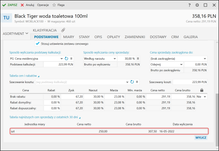Edit Rabat dopuszczalny 0,00 % discount field
219x151 pixels.
(52, 108)
